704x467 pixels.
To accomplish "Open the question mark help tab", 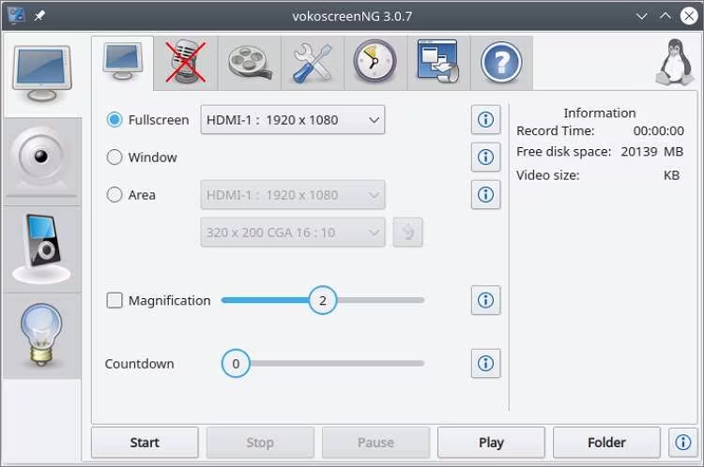I will point(501,63).
